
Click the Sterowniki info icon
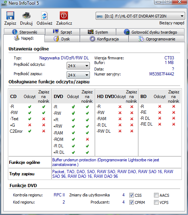tap(15, 32)
